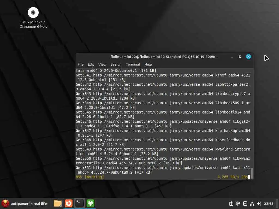
Task: Click the terminal vertical scrollbar handle
Action: [x=252, y=173]
